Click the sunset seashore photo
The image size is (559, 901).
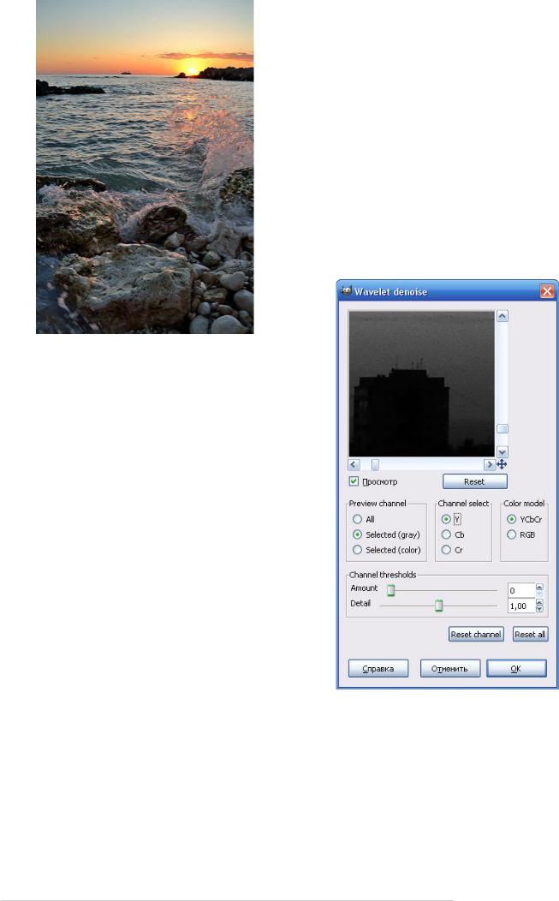pos(145,167)
